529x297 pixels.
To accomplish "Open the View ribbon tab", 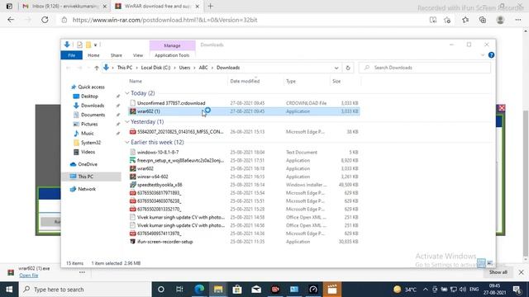I will [x=138, y=55].
